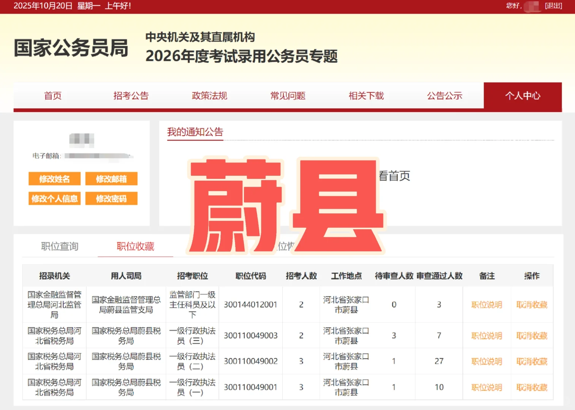Click the 电子邮箱 label in the profile card
Screen dimensions: 575x410
47,156
